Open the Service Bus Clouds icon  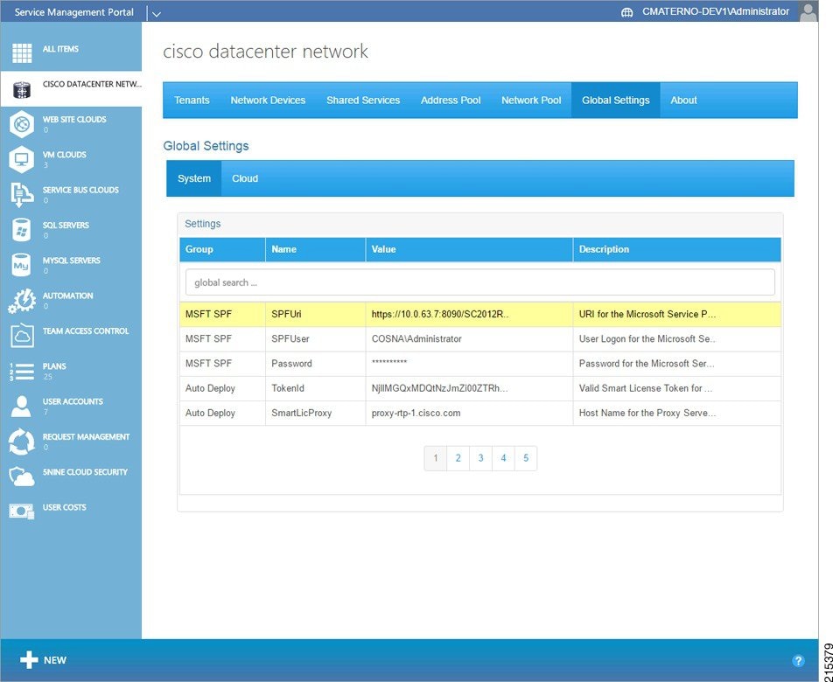[x=22, y=195]
